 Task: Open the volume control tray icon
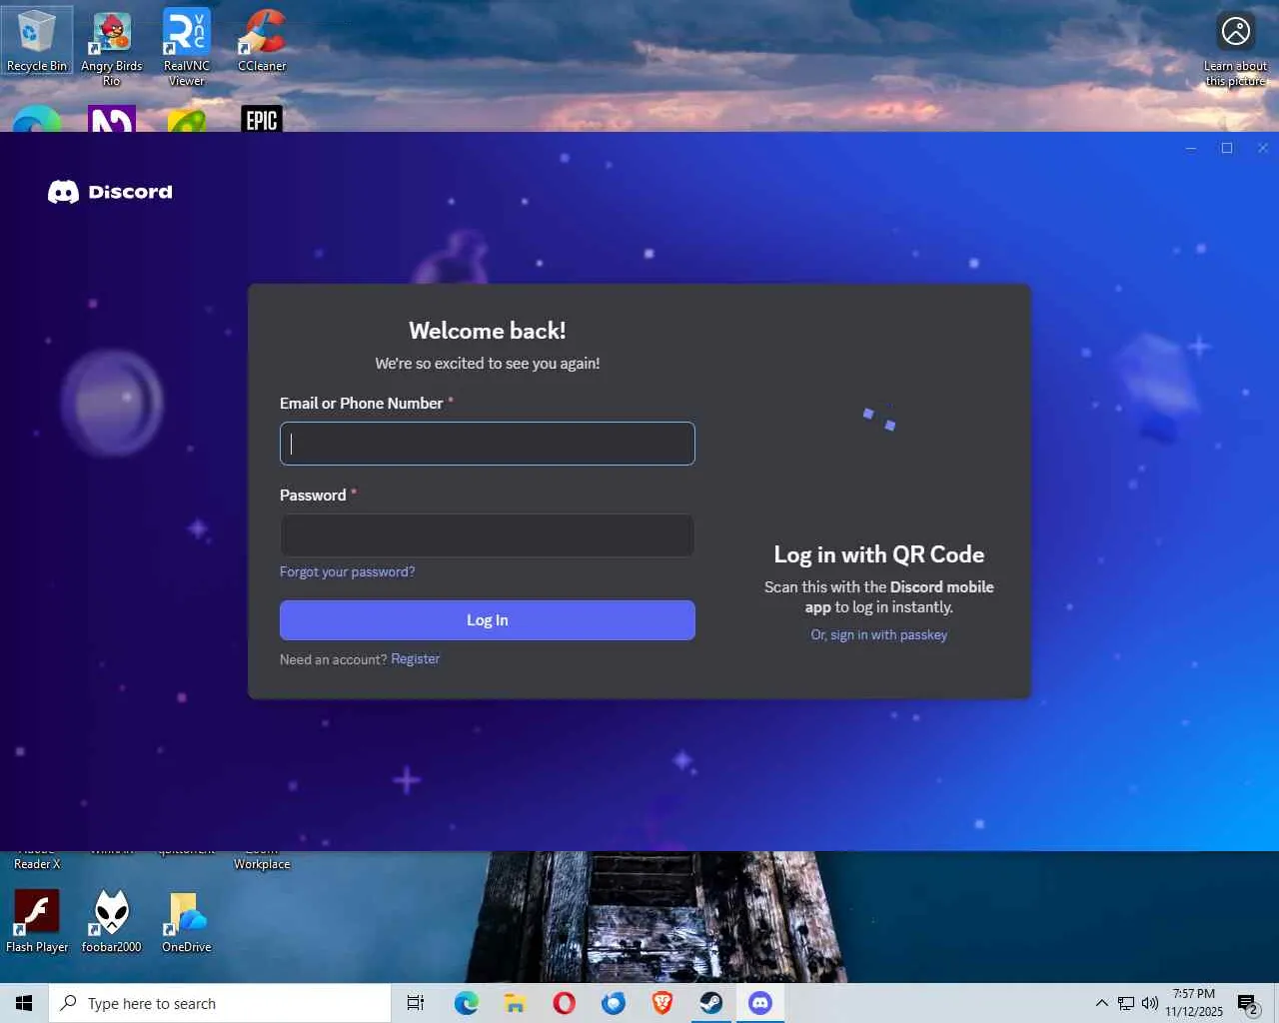click(x=1150, y=1003)
